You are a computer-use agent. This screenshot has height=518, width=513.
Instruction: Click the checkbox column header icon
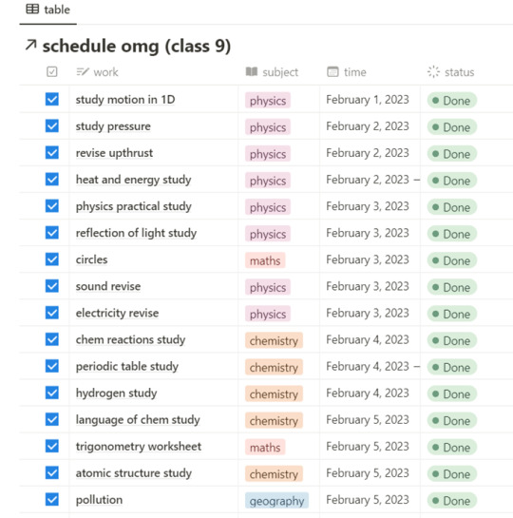[52, 71]
